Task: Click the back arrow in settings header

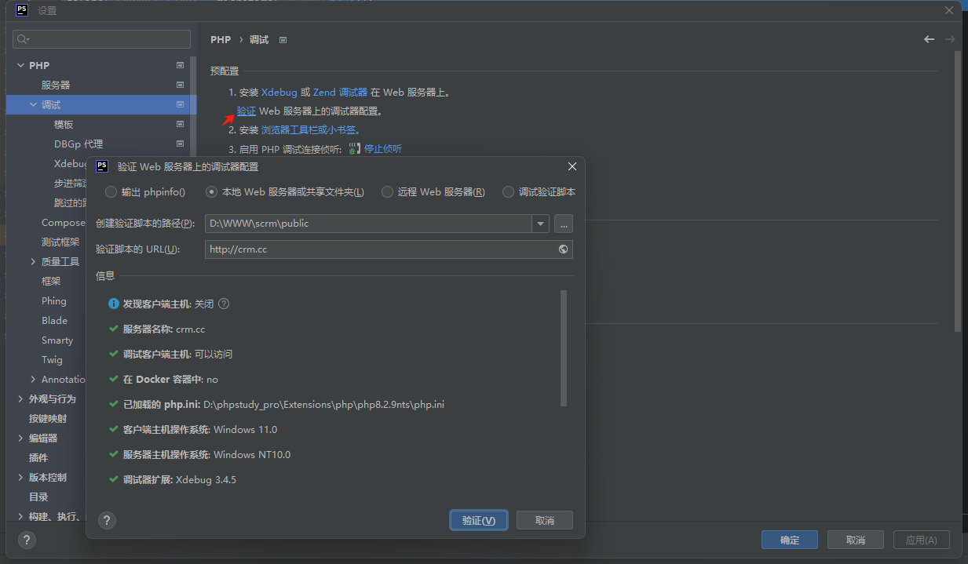Action: pos(929,39)
